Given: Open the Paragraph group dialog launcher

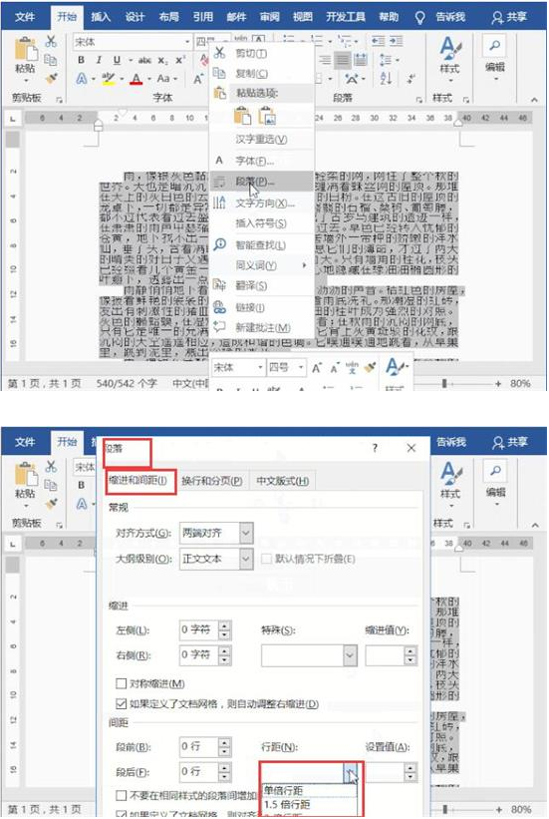Looking at the screenshot, I should 418,99.
